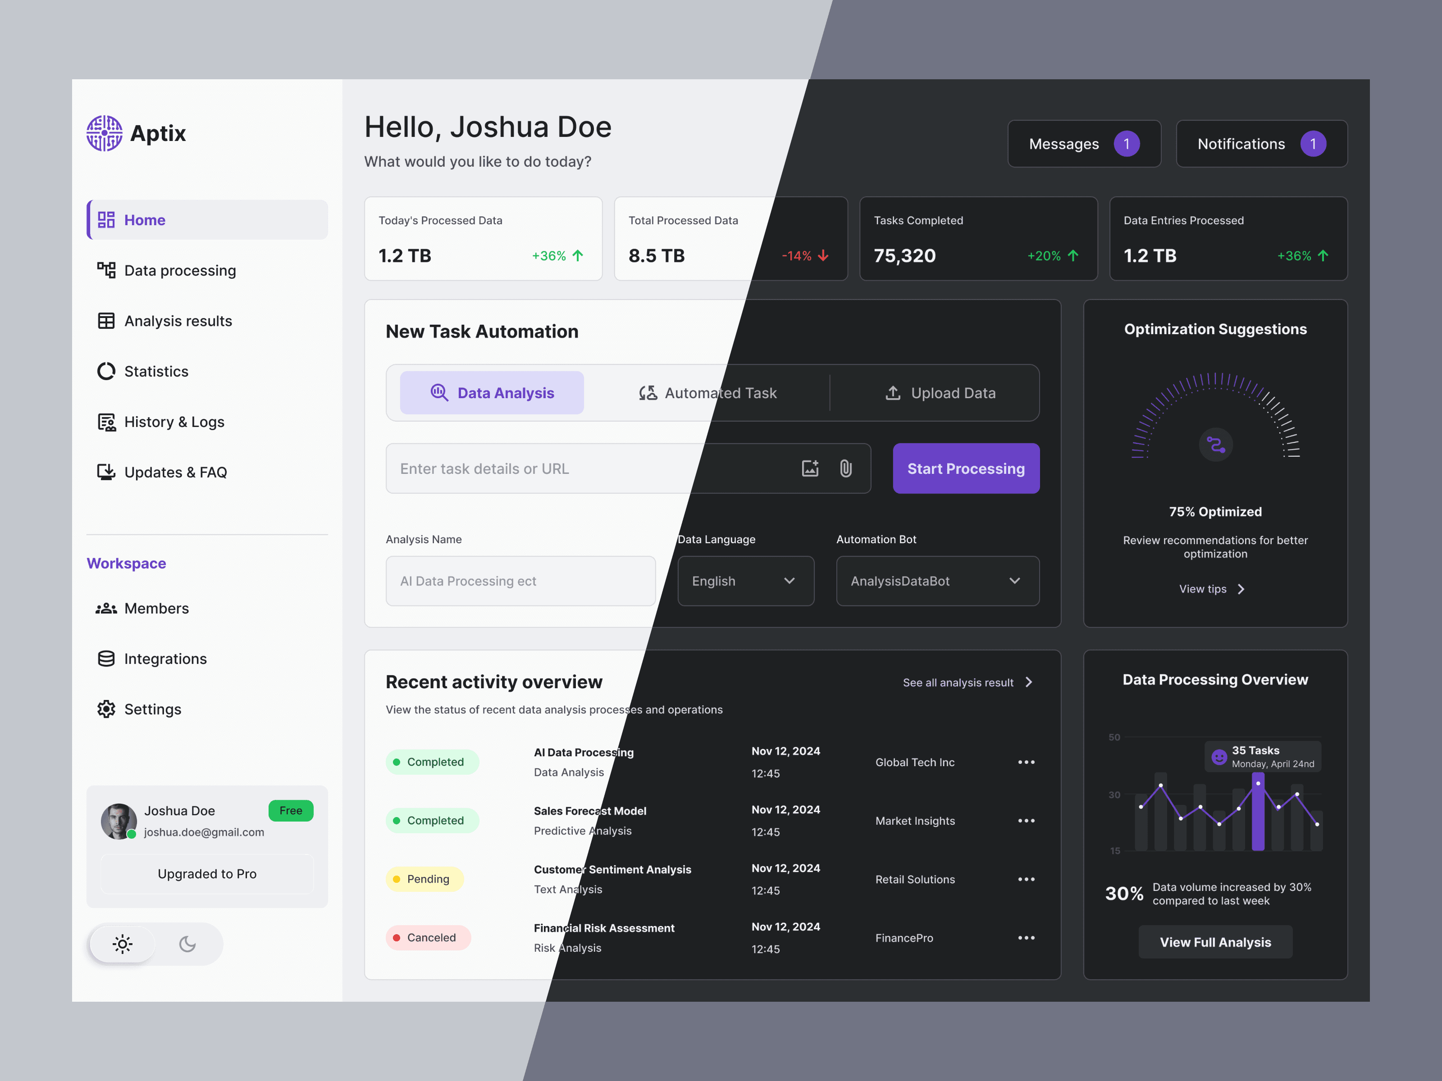Click the image upload icon in task field

810,468
